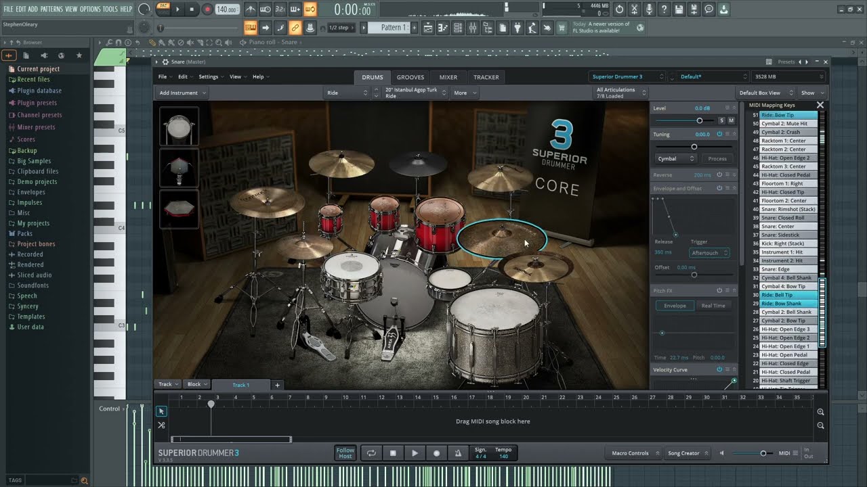Open the Ride instrument selector dropdown
The width and height of the screenshot is (867, 487).
[346, 93]
